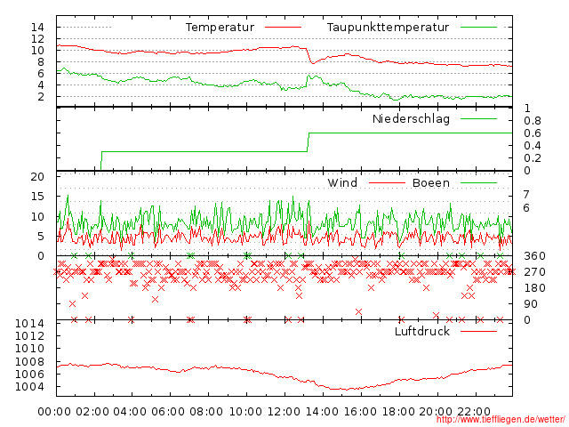Click the 270 wind direction axis value
The height and width of the screenshot is (427, 569).
[x=534, y=272]
